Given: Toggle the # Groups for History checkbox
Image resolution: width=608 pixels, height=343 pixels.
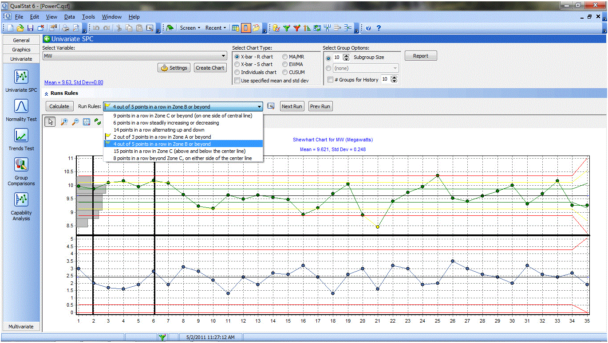Looking at the screenshot, I should (x=330, y=80).
